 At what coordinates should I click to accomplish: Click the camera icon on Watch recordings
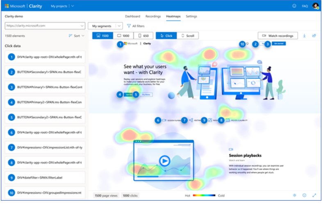(264, 36)
